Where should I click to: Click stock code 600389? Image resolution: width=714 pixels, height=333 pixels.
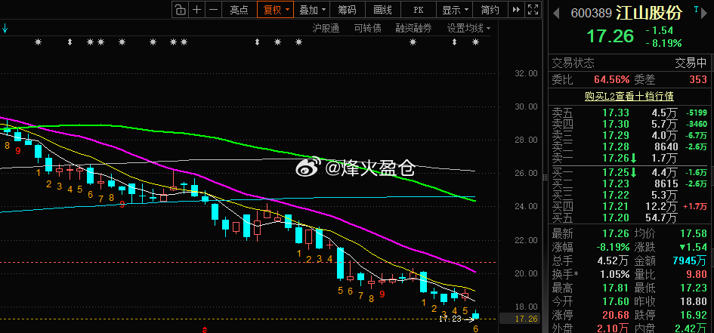592,13
